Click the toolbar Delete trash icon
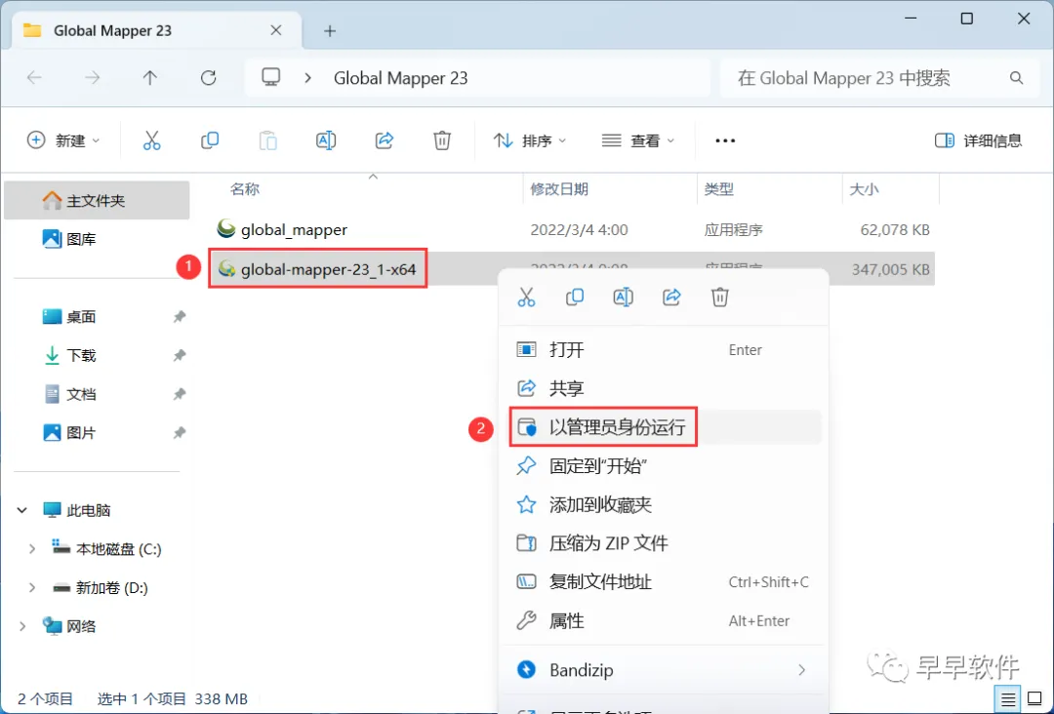Image resolution: width=1054 pixels, height=714 pixels. click(442, 140)
